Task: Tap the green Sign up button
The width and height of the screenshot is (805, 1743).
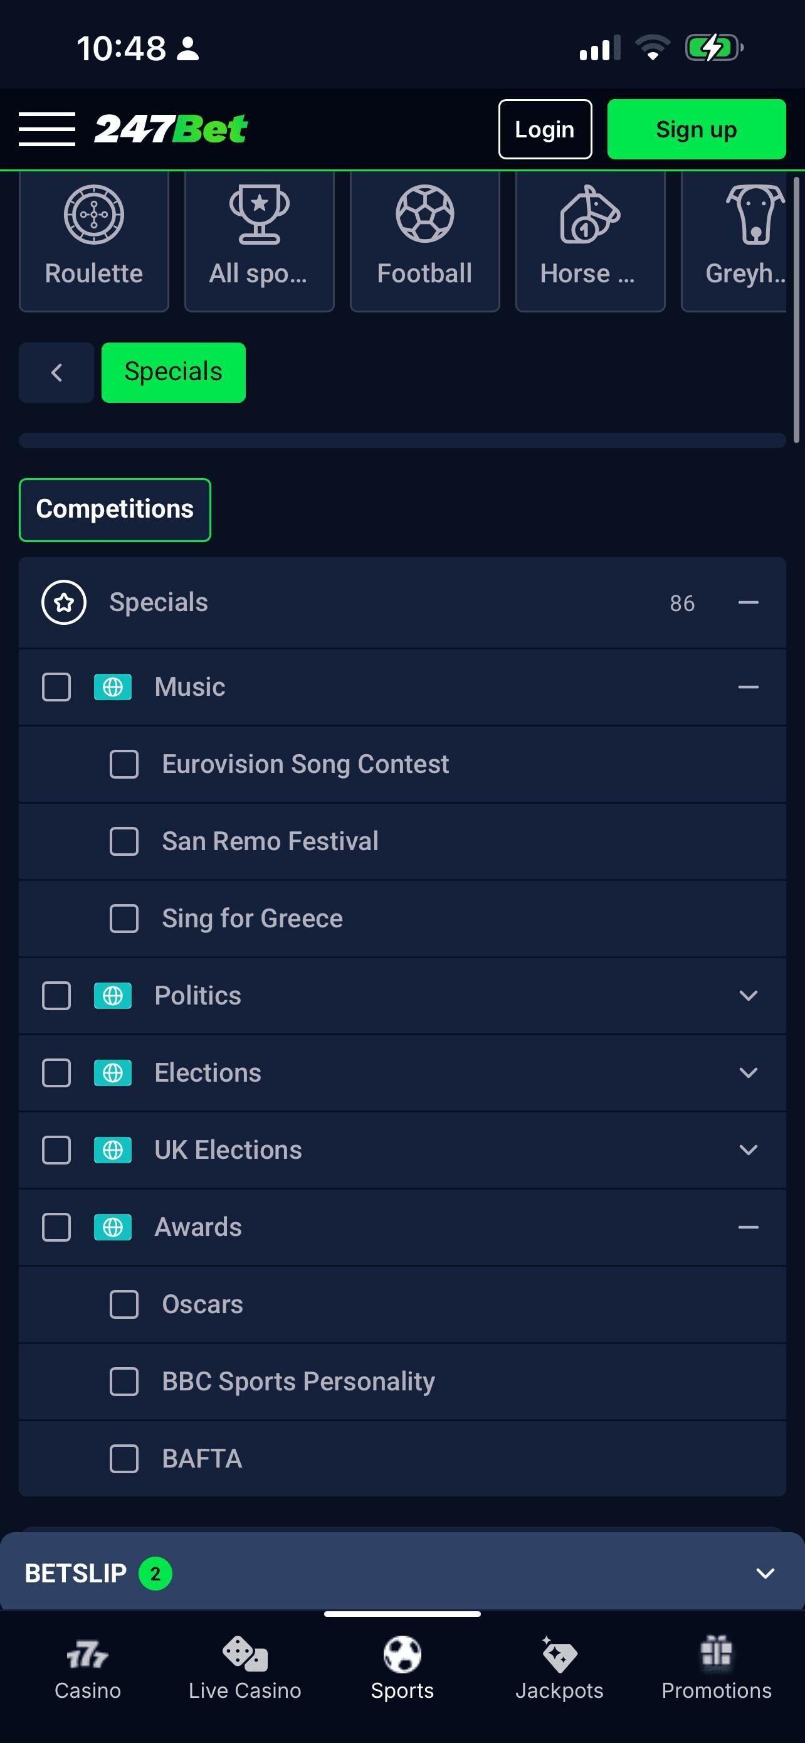Action: [x=695, y=129]
